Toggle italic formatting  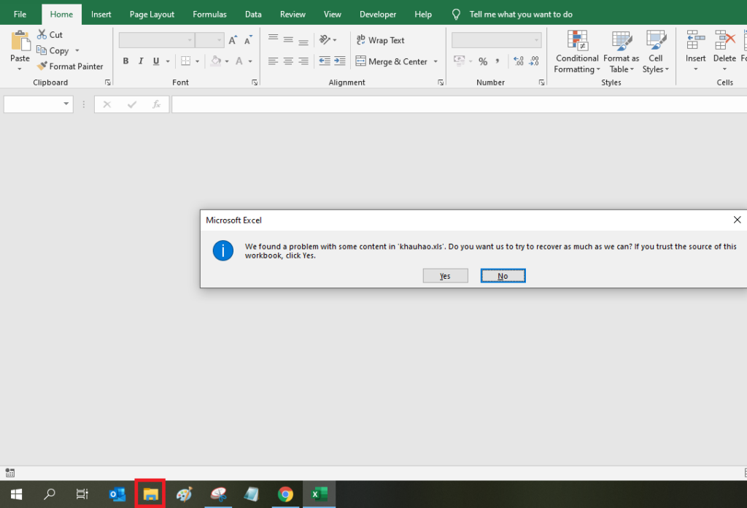click(x=140, y=61)
